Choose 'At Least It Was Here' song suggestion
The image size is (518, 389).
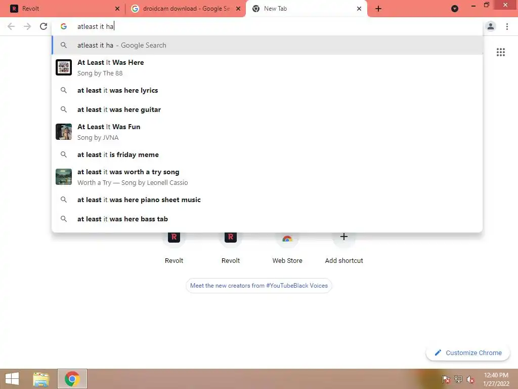coord(267,67)
